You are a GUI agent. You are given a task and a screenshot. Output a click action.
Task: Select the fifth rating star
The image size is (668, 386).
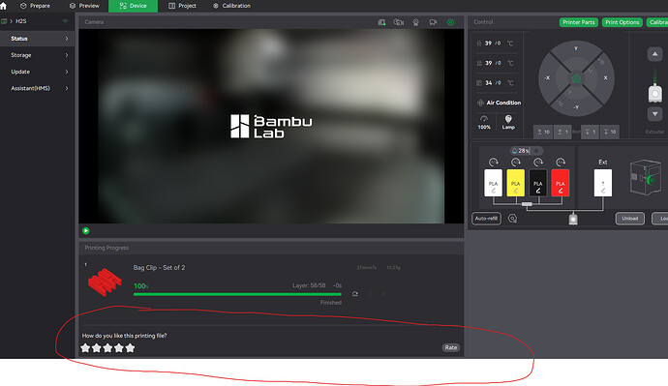click(130, 348)
